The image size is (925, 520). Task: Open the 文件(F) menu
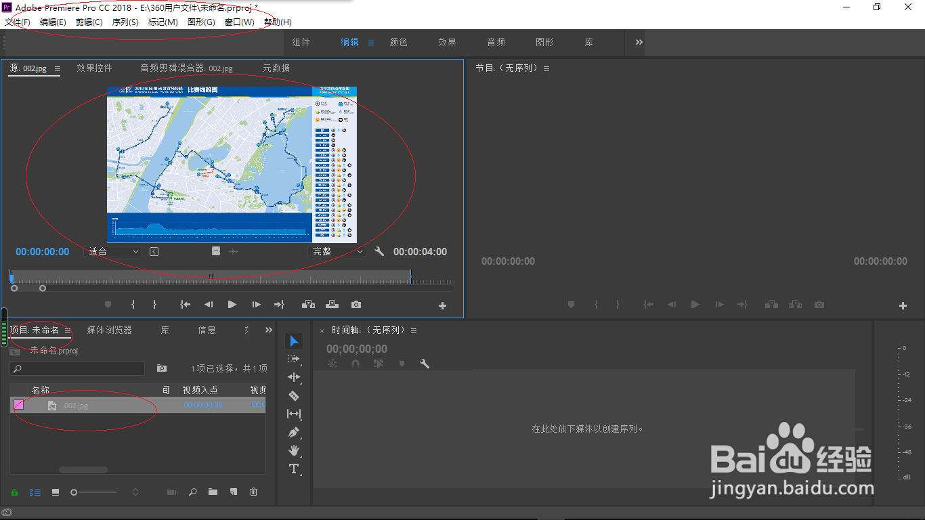[18, 22]
